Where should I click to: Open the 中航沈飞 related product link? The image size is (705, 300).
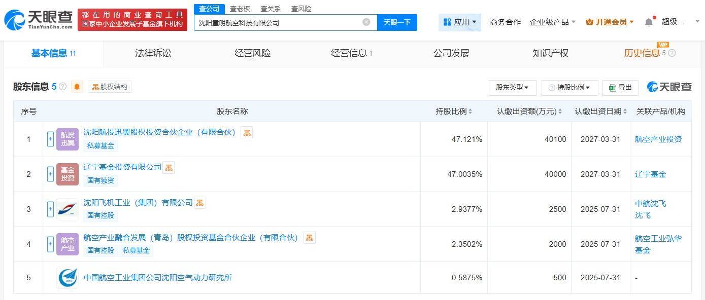[x=651, y=204]
